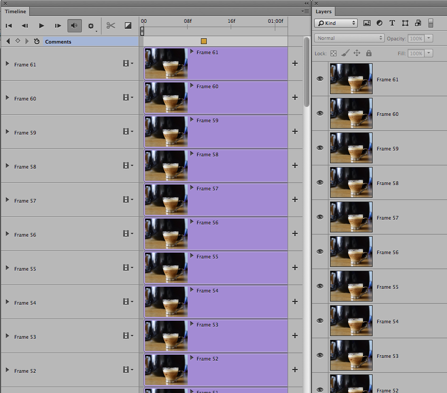Hide the Frame 61 layer

(x=320, y=79)
